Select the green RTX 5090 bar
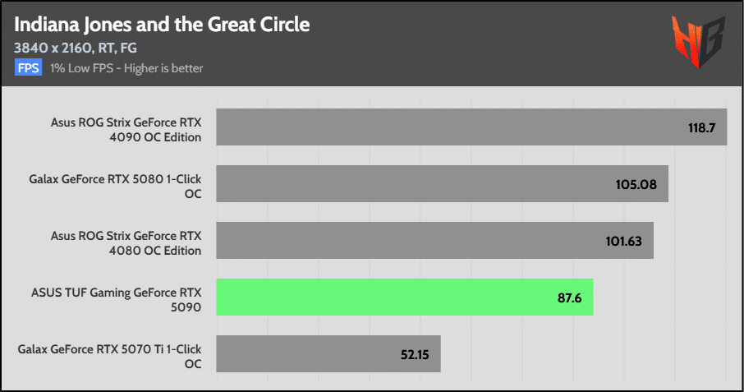Screen dimensions: 744x392 tap(405, 297)
